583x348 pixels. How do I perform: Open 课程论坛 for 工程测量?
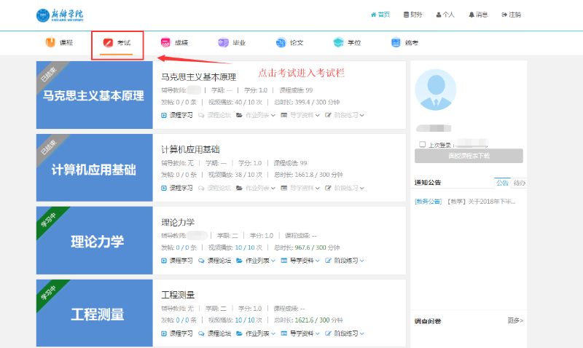(214, 333)
